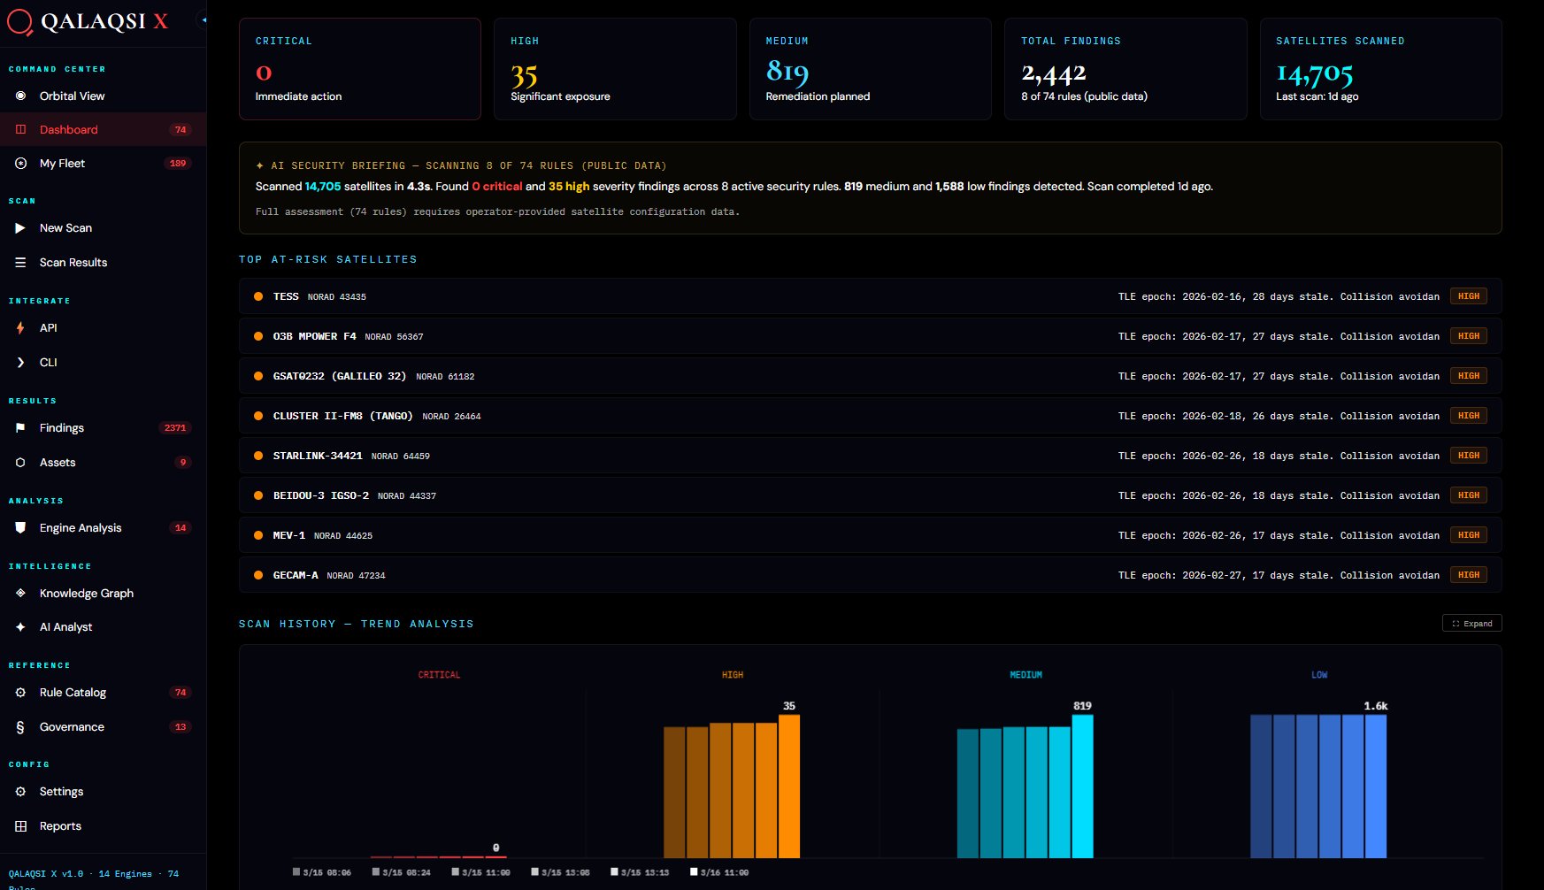Click the HIGH badge on the GECAM-A row
1544x890 pixels.
[1468, 574]
